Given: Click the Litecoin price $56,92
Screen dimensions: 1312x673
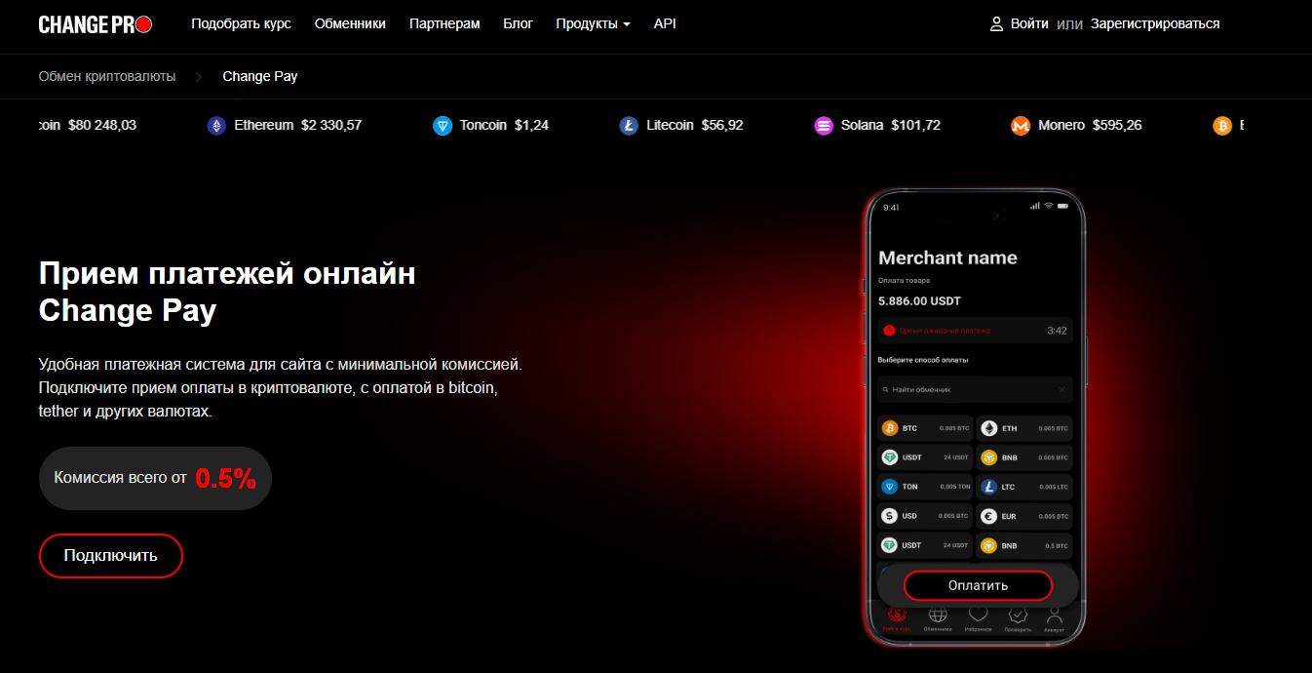Looking at the screenshot, I should point(722,126).
